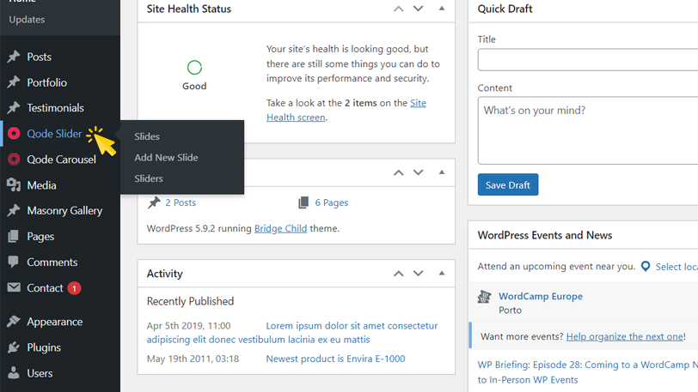Click the Qode Carousel red circle icon
Viewport: 698px width, 392px height.
(14, 160)
